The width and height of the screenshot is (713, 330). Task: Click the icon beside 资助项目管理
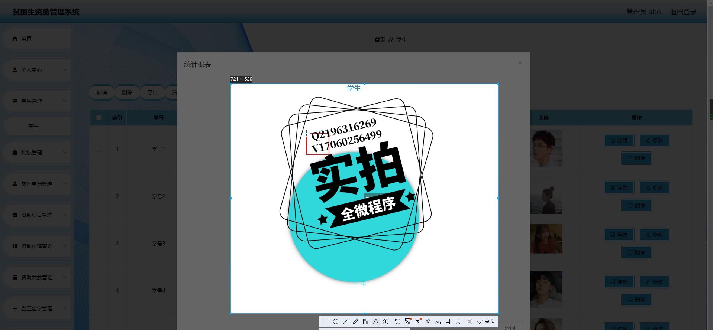click(x=15, y=215)
